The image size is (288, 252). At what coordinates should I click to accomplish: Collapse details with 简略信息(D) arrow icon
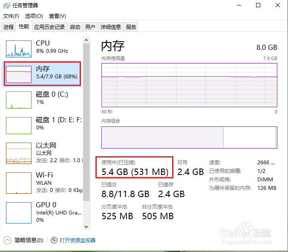7,240
